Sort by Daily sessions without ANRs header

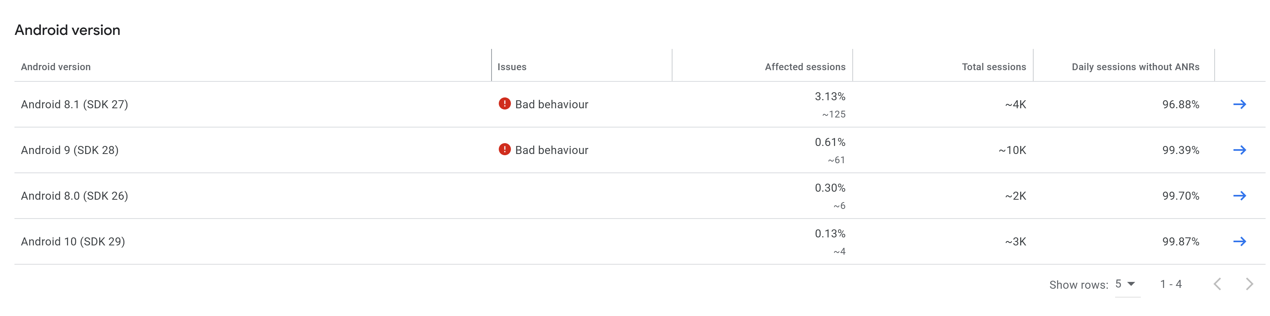(1135, 67)
